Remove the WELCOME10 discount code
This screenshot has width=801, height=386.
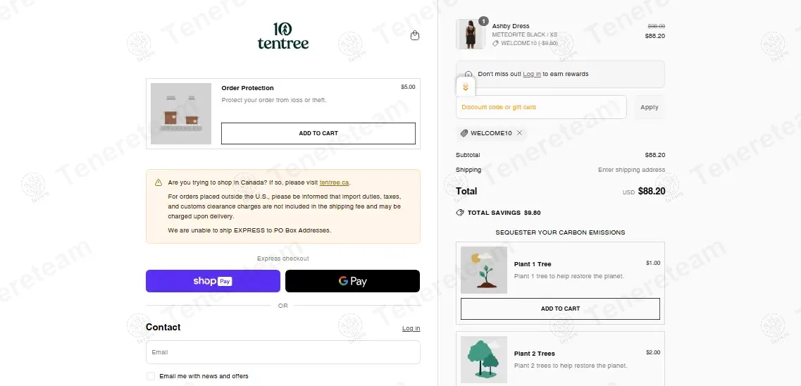(x=520, y=133)
